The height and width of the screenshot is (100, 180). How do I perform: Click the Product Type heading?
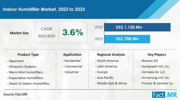pos(28,55)
